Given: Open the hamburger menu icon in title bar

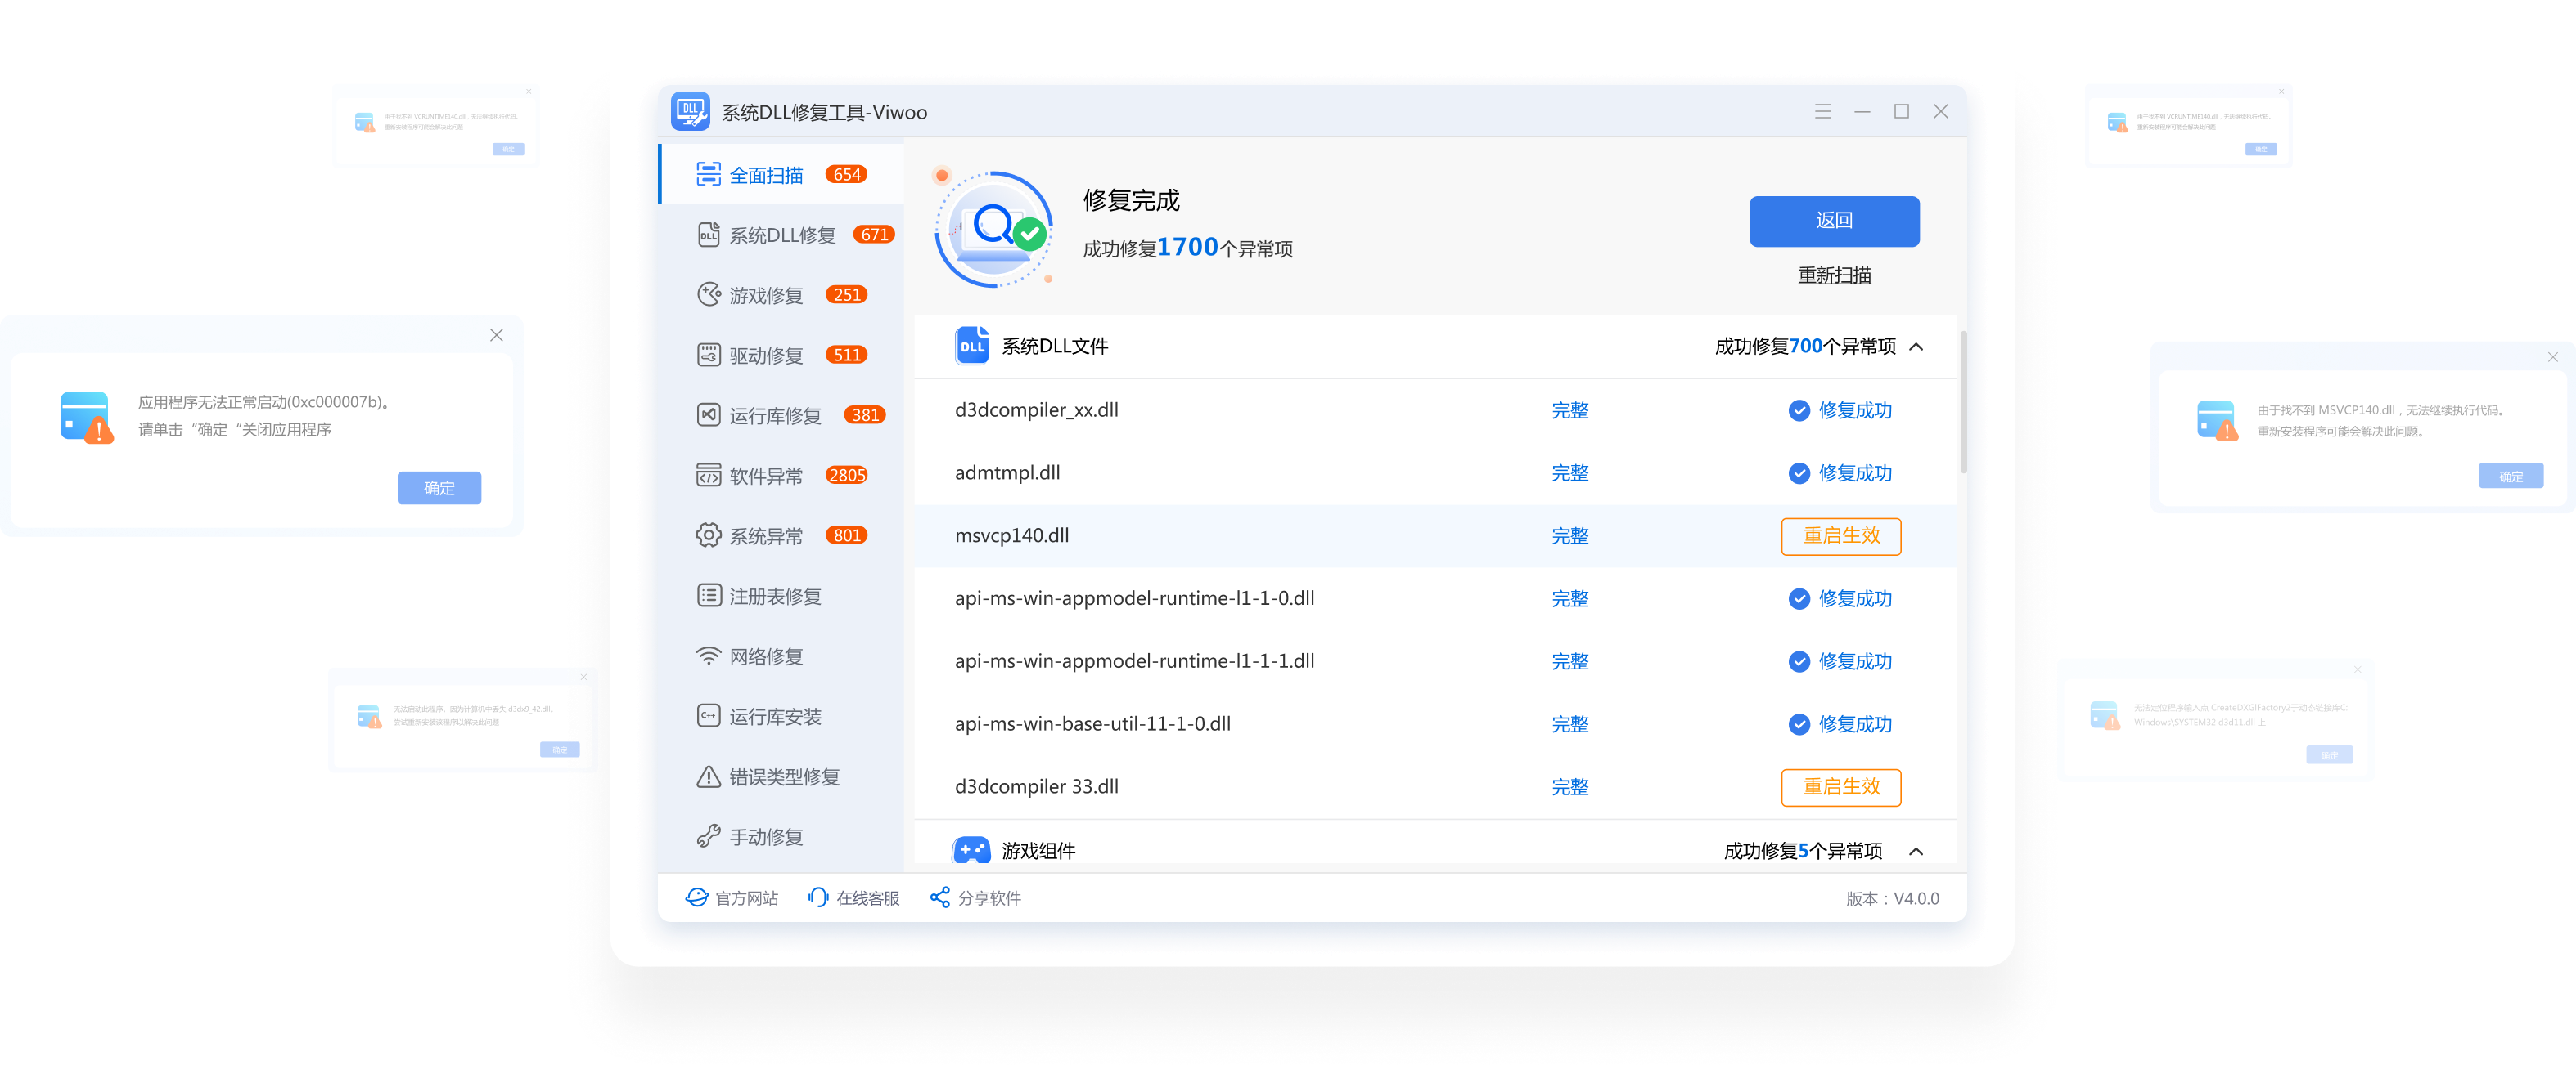Looking at the screenshot, I should 1823,112.
